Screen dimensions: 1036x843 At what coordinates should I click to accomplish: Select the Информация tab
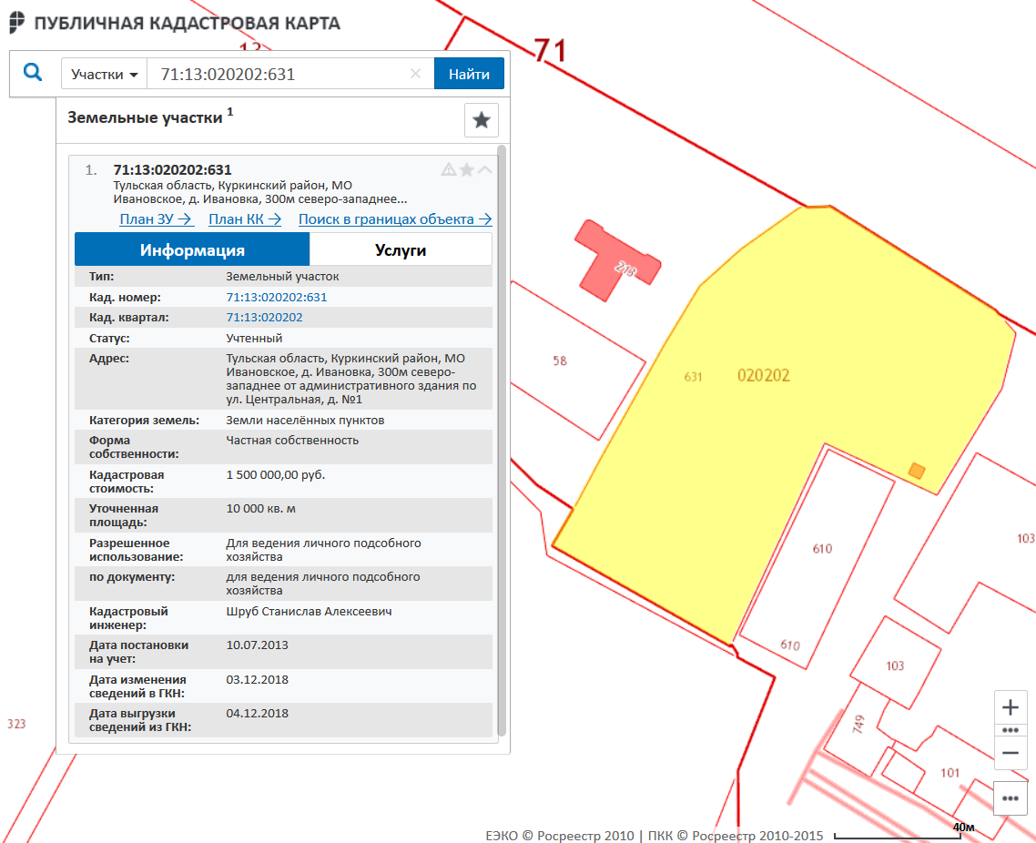(192, 250)
